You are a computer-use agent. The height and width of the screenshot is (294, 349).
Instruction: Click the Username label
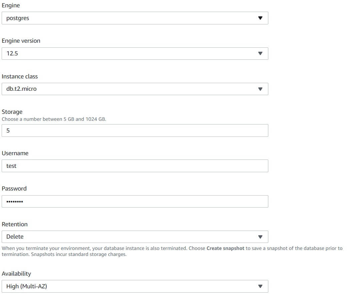pos(15,154)
